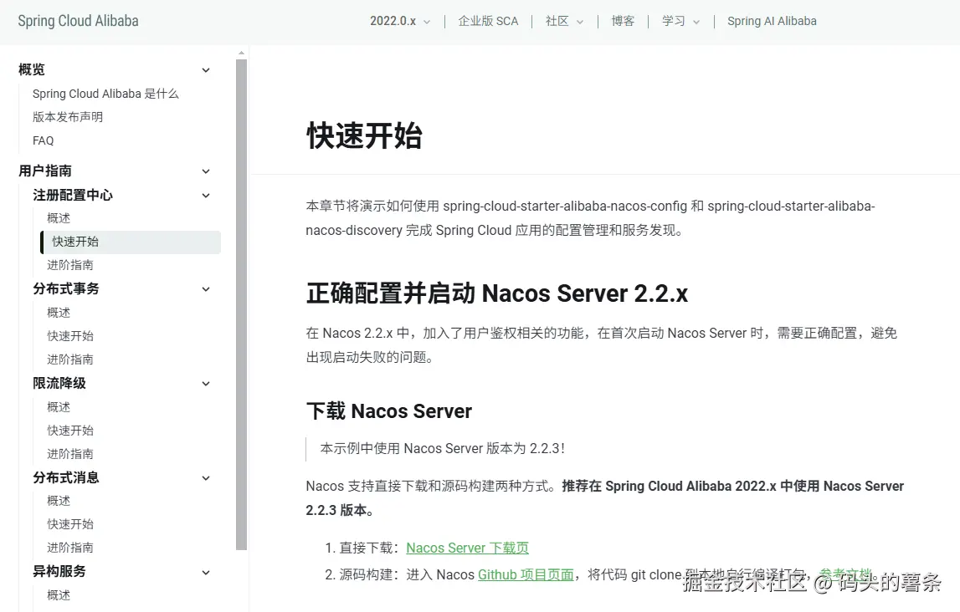Open Spring Cloud Alibaba 是什么 page
The width and height of the screenshot is (960, 612).
point(105,94)
